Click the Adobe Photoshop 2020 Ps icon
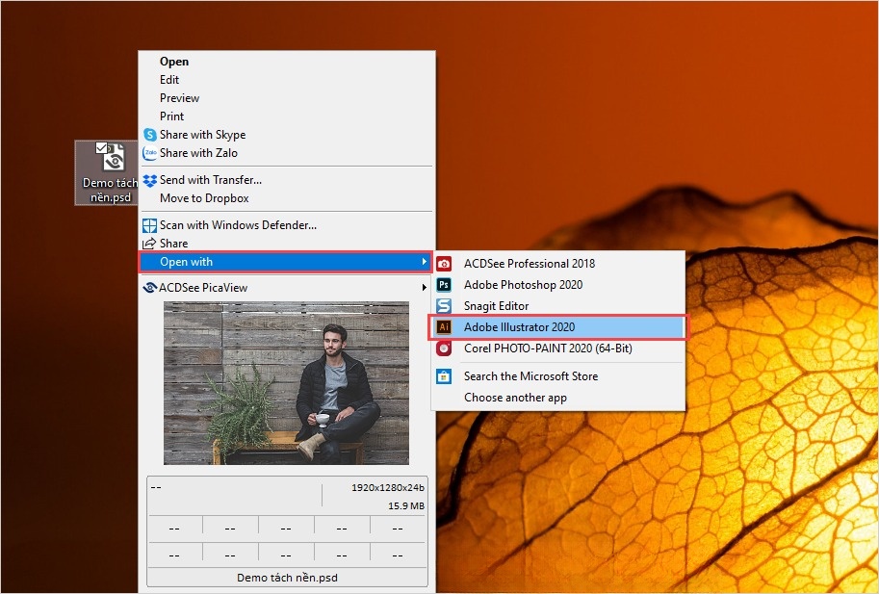 coord(444,285)
